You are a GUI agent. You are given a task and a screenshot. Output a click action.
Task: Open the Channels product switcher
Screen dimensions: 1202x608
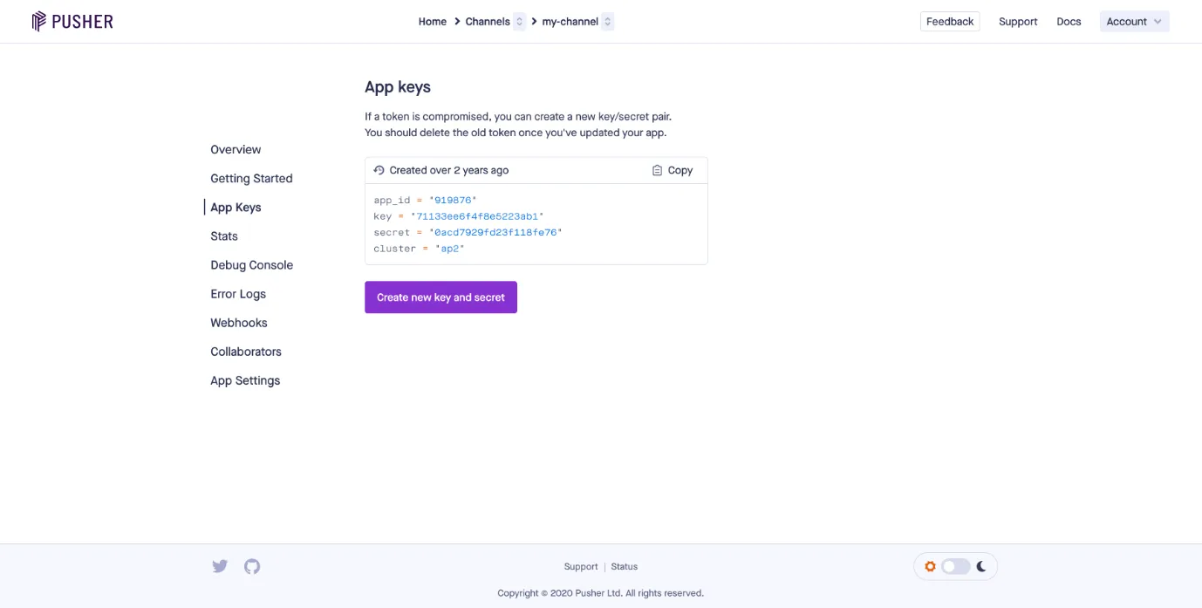(x=519, y=22)
